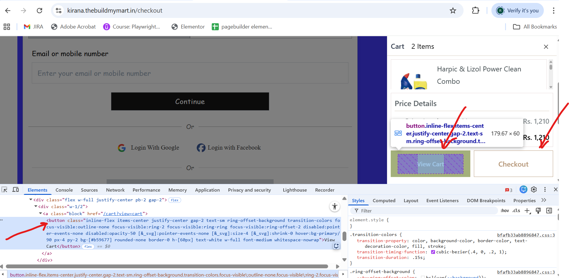Screen dimensions: 569x278
Task: Toggle flex badge on the w-full div
Action: [x=175, y=200]
